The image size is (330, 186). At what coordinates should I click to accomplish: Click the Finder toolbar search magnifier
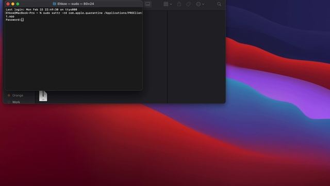[219, 4]
